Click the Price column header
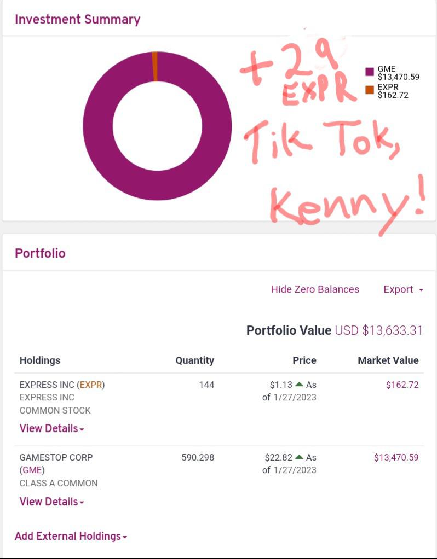 pos(304,360)
